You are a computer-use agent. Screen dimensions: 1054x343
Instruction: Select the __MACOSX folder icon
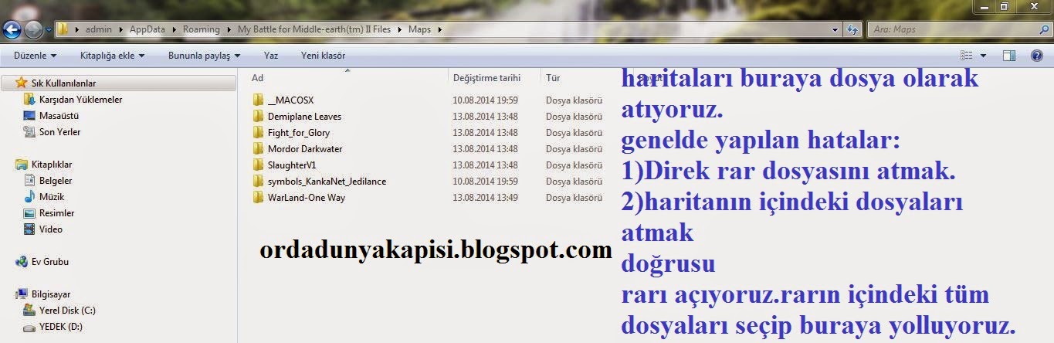pos(258,100)
